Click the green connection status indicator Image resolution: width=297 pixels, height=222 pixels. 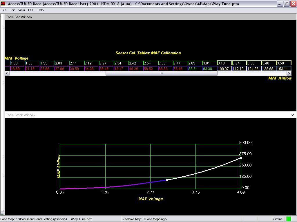coord(289,219)
